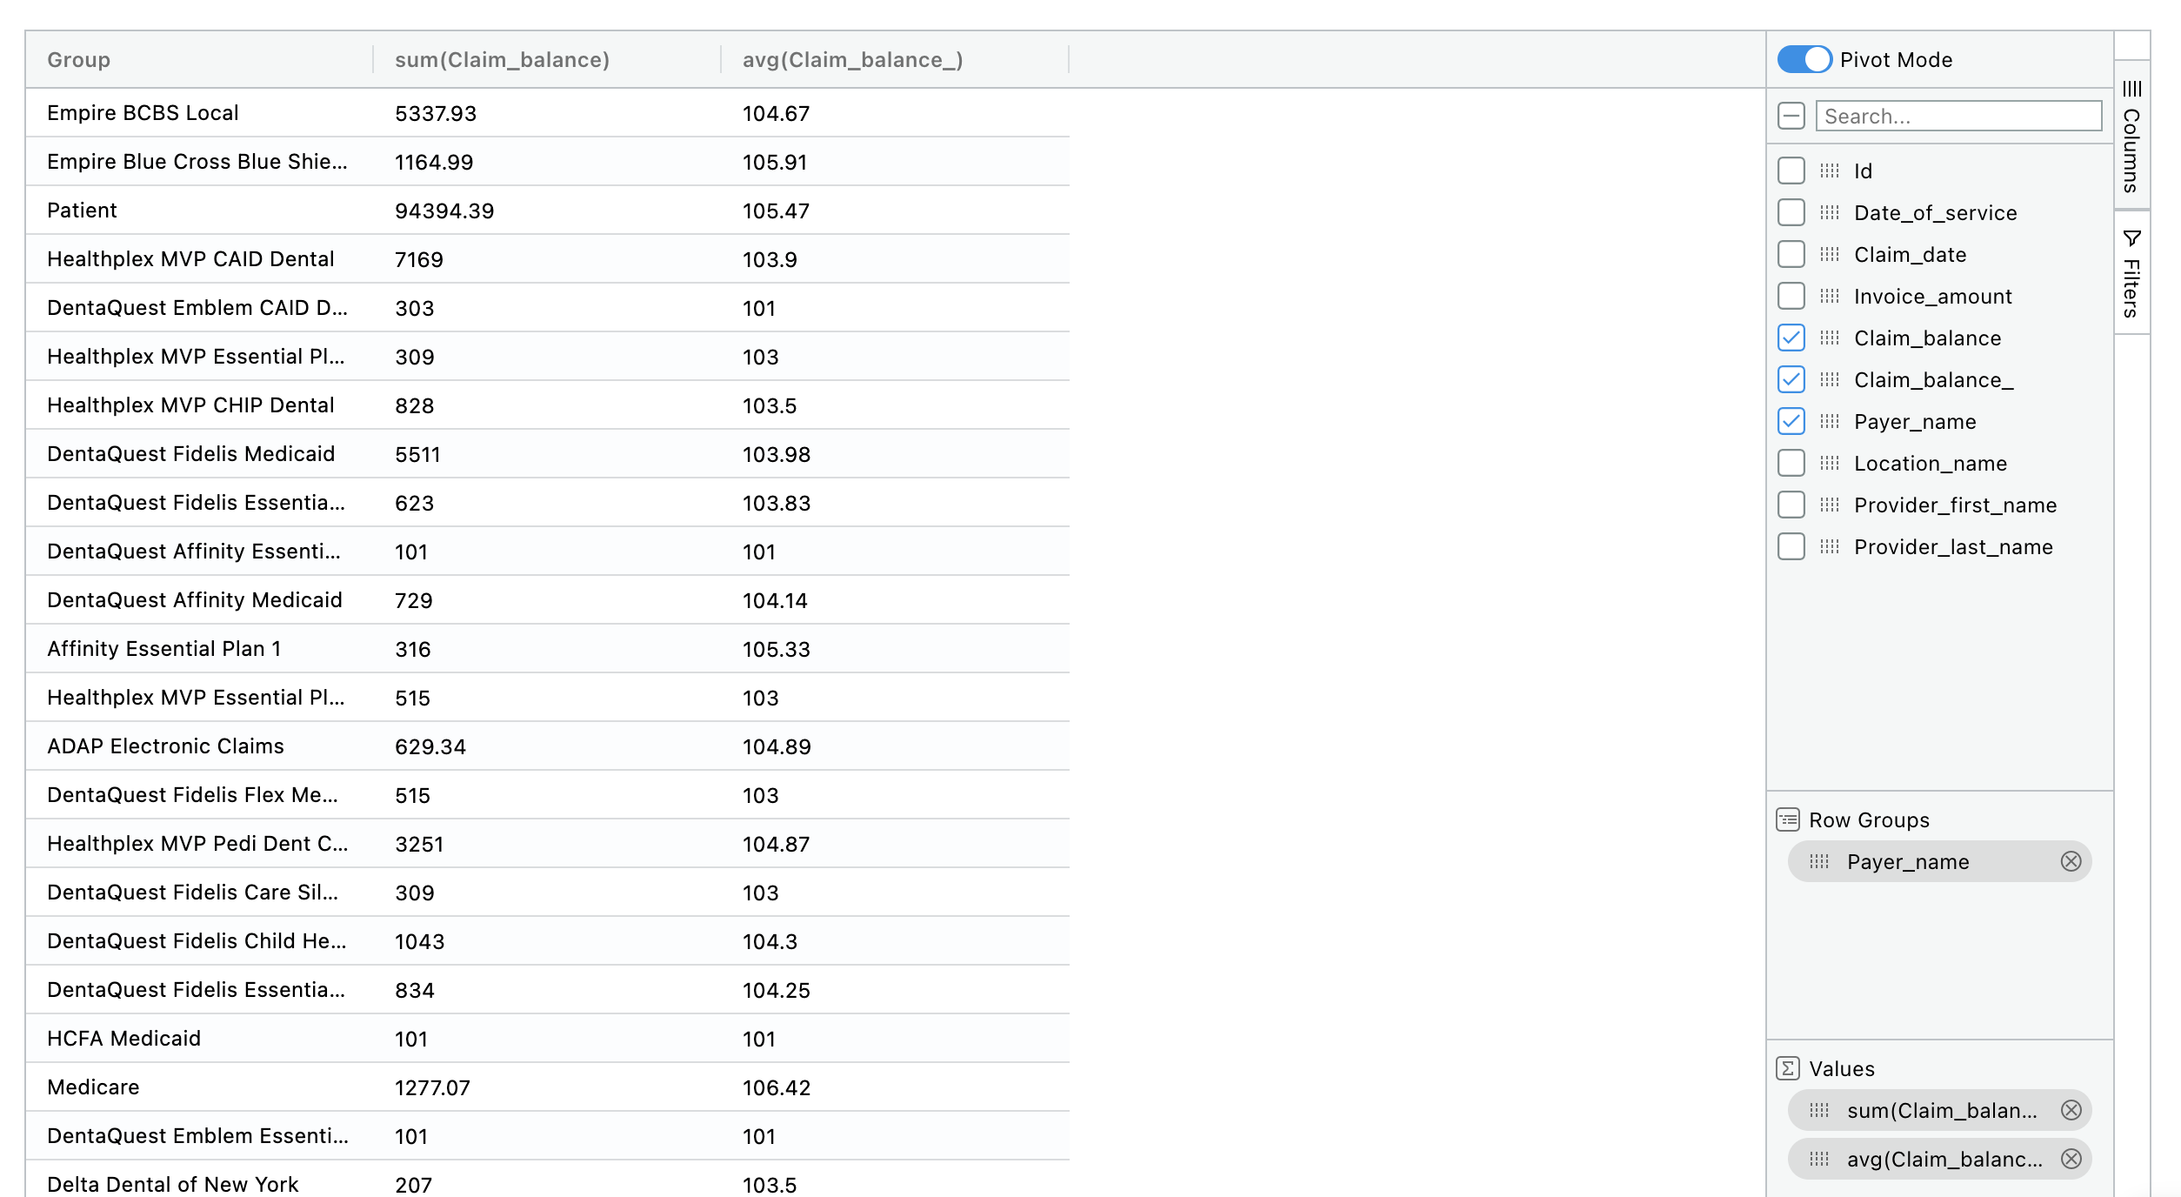The width and height of the screenshot is (2181, 1197).
Task: Enable the Location_name column checkbox
Action: click(1791, 463)
